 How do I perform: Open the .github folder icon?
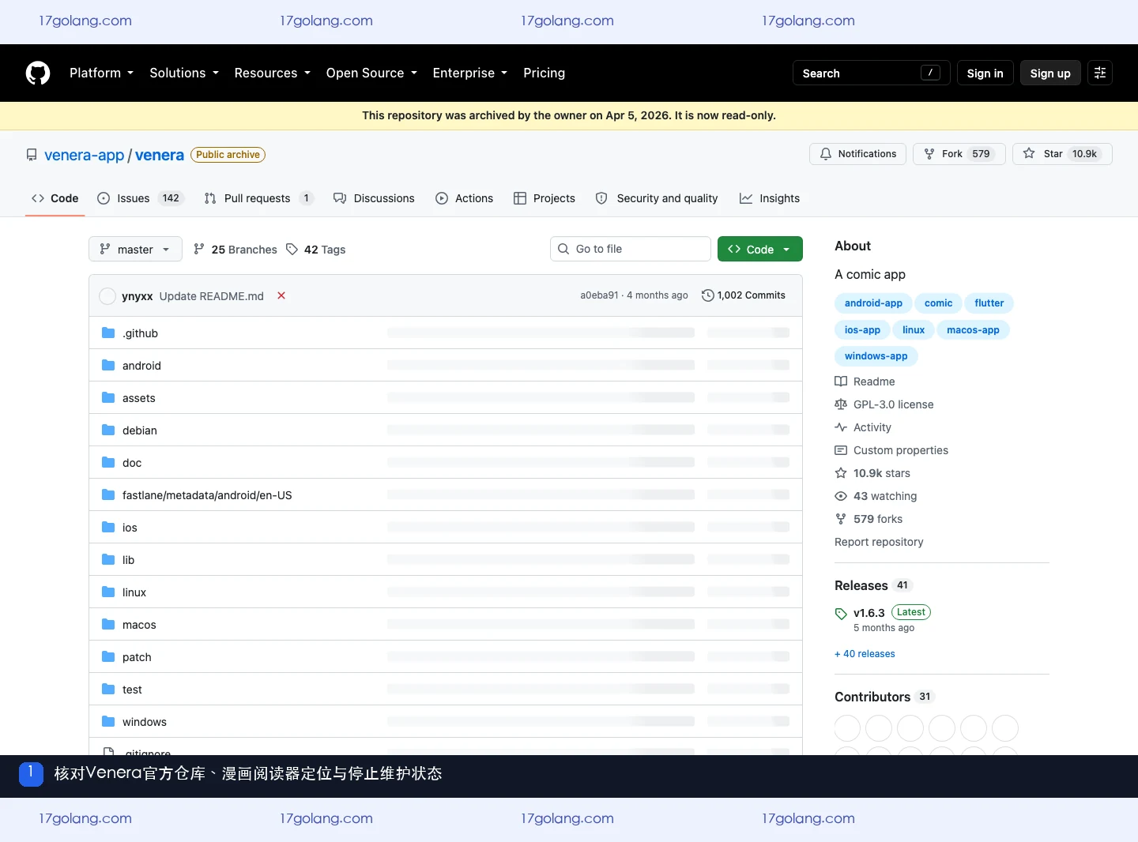coord(108,333)
